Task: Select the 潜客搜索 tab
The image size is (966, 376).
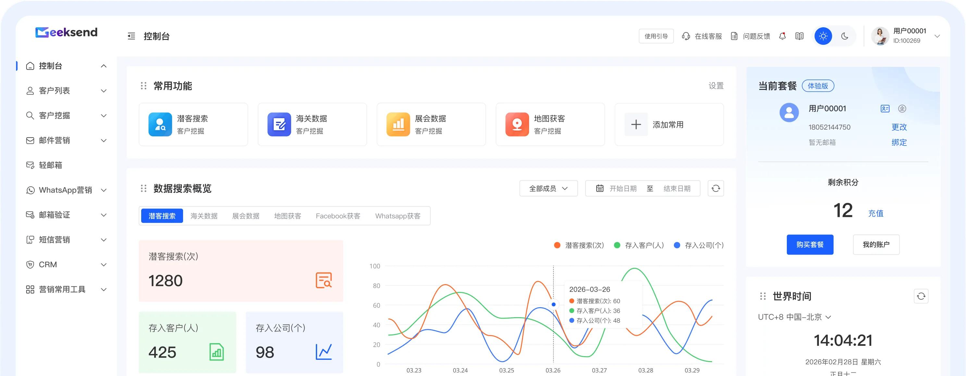Action: point(162,216)
